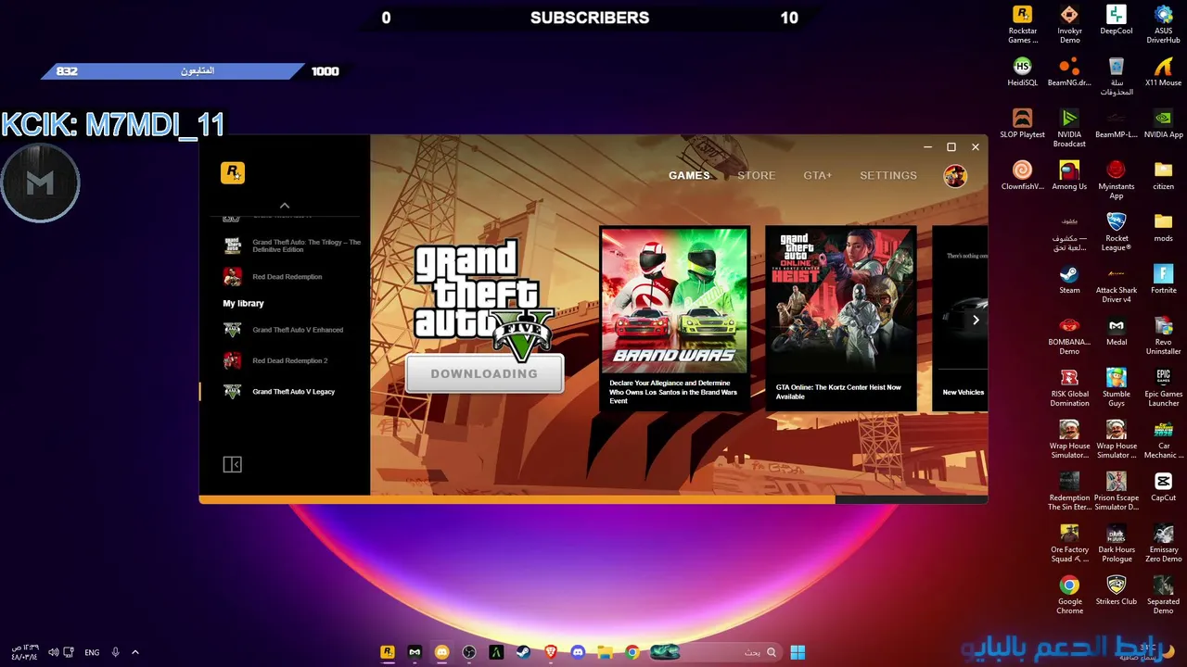Open the Invokyr Demo desktop icon
Screen dimensions: 1187x667
pyautogui.click(x=1069, y=24)
